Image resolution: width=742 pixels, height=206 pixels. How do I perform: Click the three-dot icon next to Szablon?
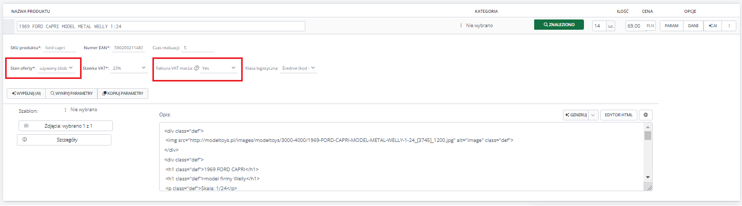(x=65, y=110)
